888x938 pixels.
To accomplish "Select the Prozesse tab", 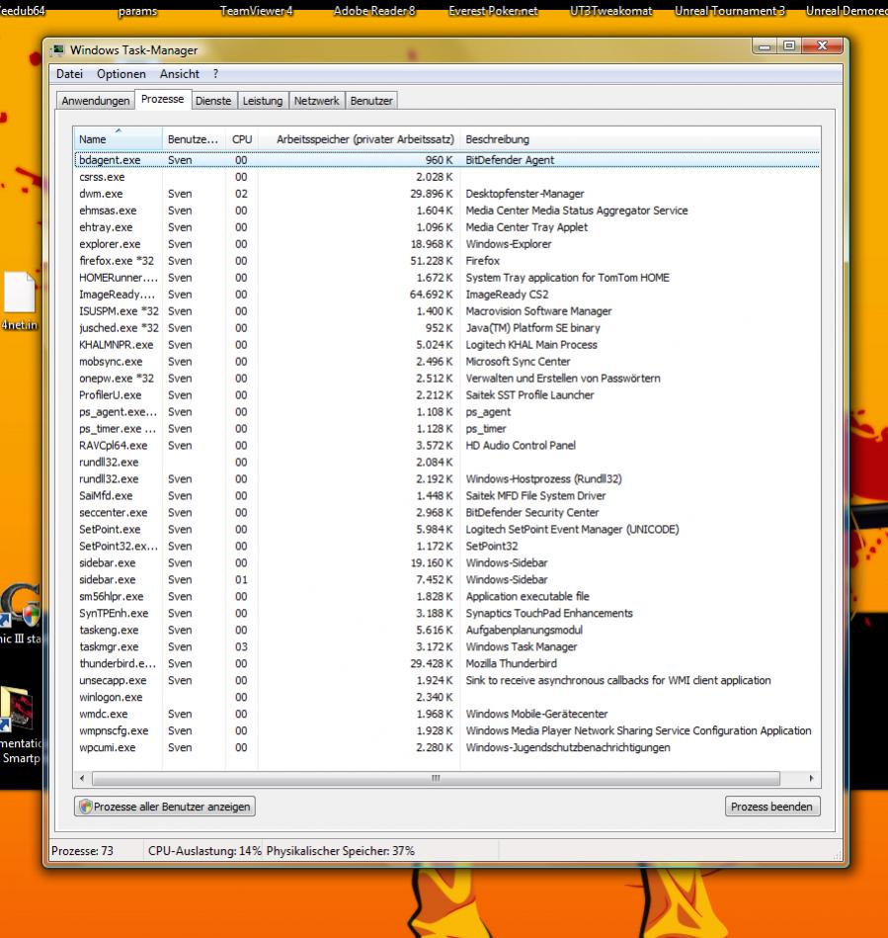I will pyautogui.click(x=163, y=99).
